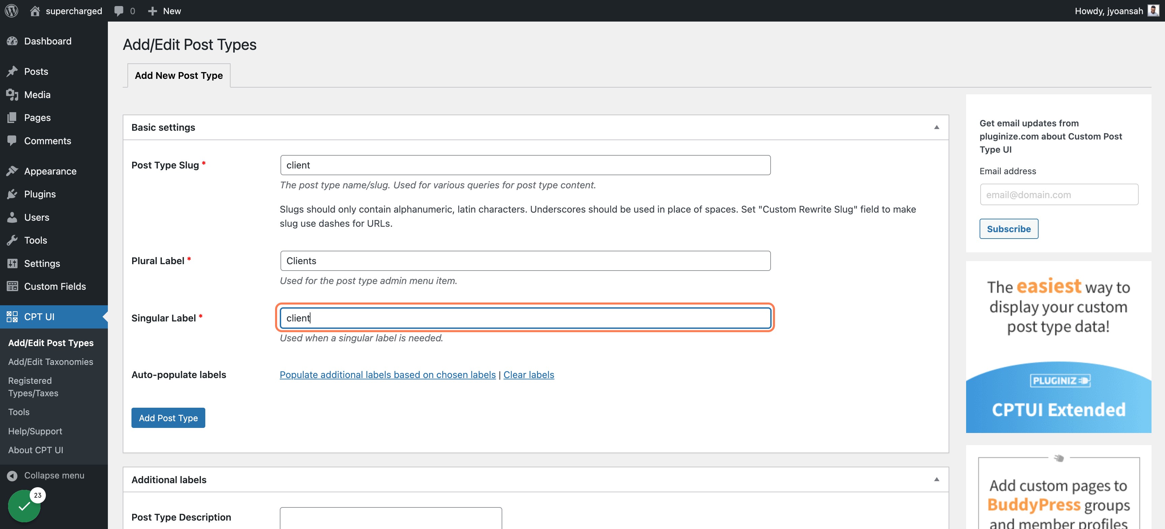This screenshot has width=1165, height=529.
Task: Collapse the Basic settings panel
Action: [x=936, y=127]
